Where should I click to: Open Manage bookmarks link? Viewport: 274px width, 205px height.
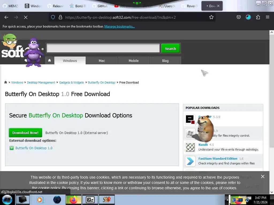point(120,26)
